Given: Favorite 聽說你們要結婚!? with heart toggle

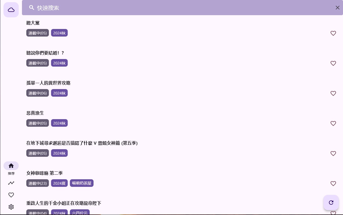Looking at the screenshot, I should coord(333,63).
